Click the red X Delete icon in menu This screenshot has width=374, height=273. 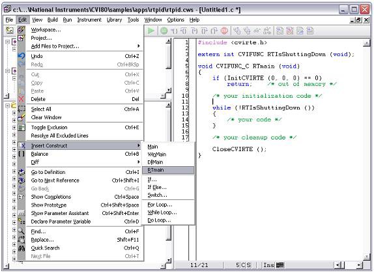[22, 99]
